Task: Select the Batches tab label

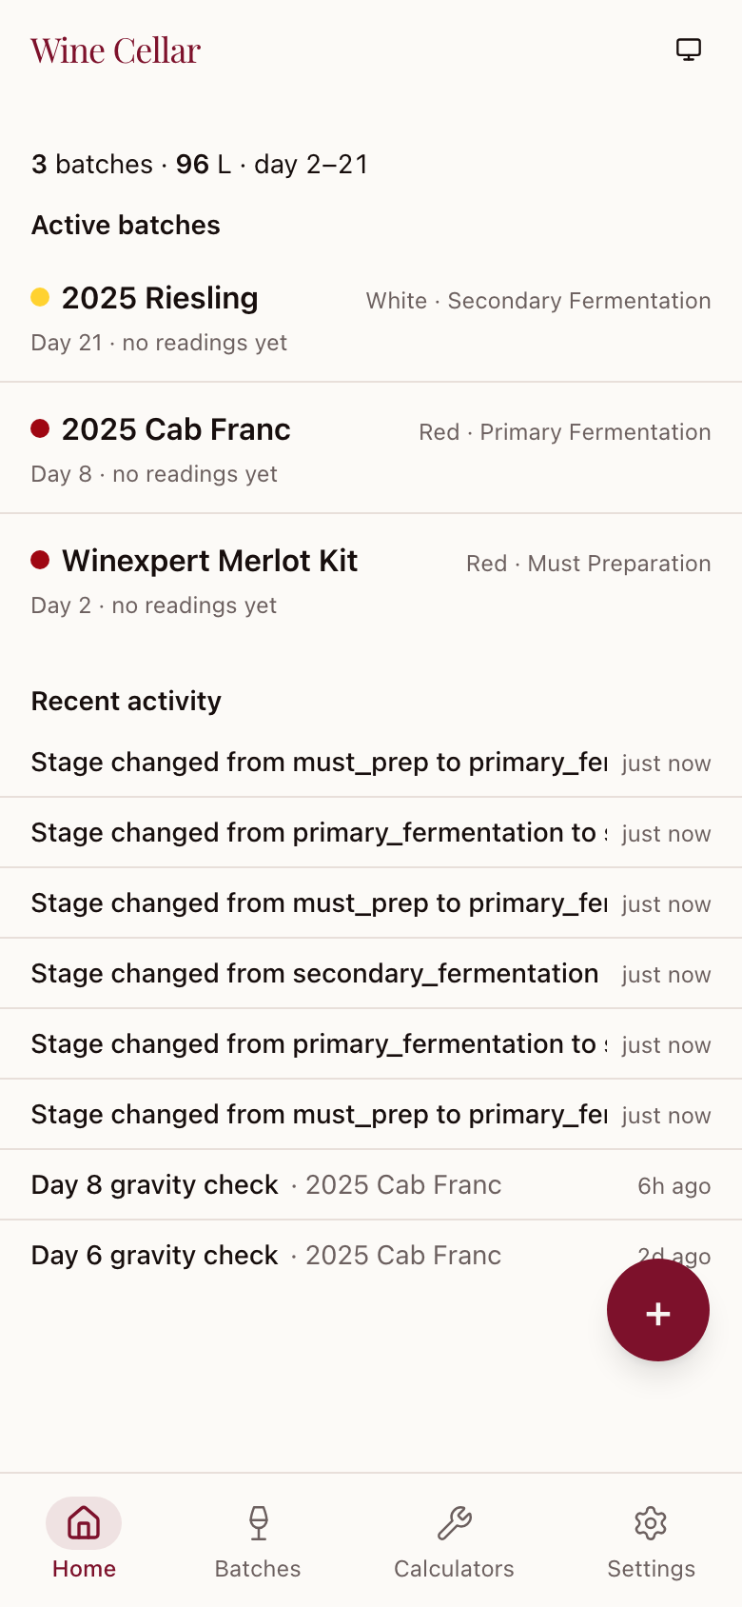Action: [x=258, y=1569]
